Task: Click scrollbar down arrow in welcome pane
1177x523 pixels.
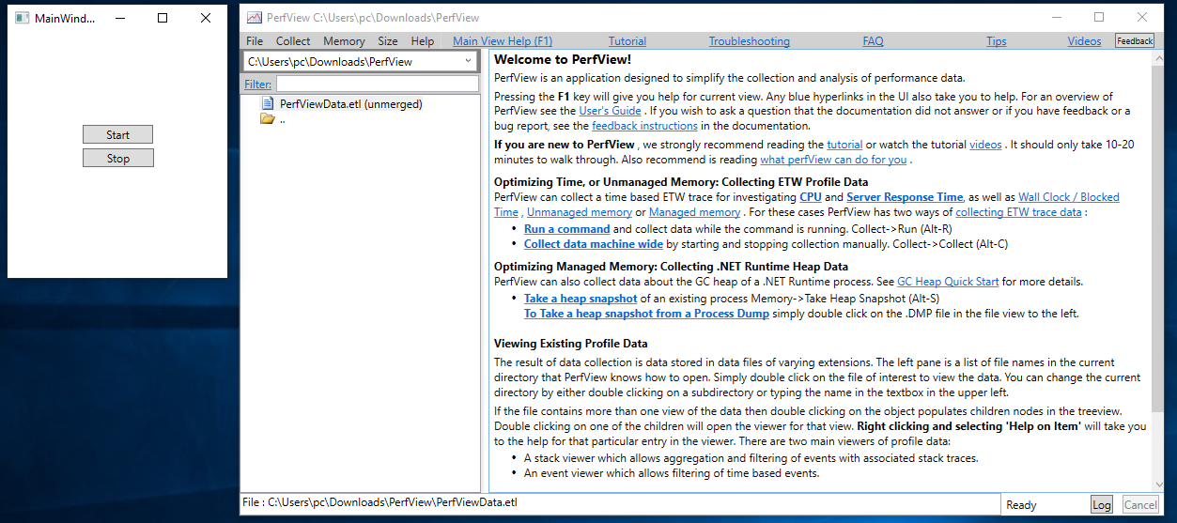Action: coord(1159,485)
